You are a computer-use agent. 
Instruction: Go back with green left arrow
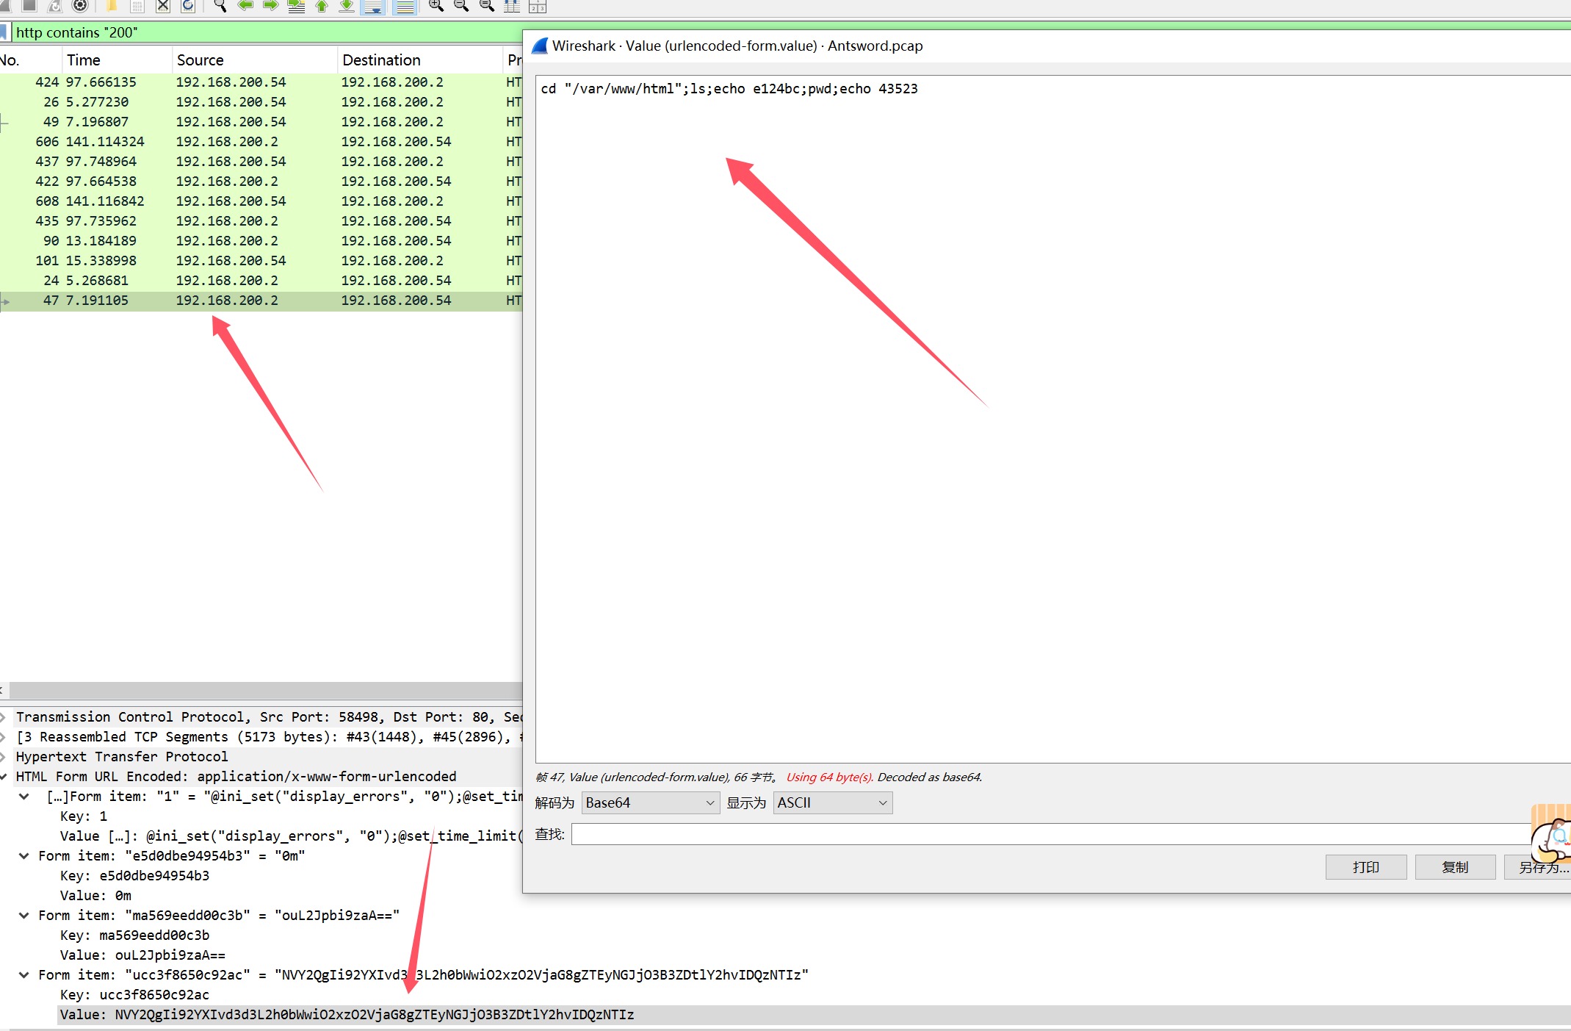[x=245, y=6]
